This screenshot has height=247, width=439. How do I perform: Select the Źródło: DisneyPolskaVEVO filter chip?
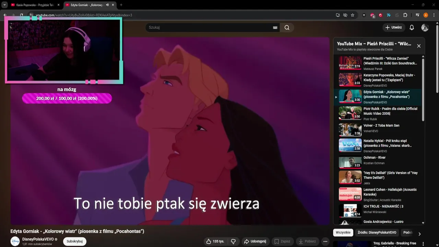point(377,233)
